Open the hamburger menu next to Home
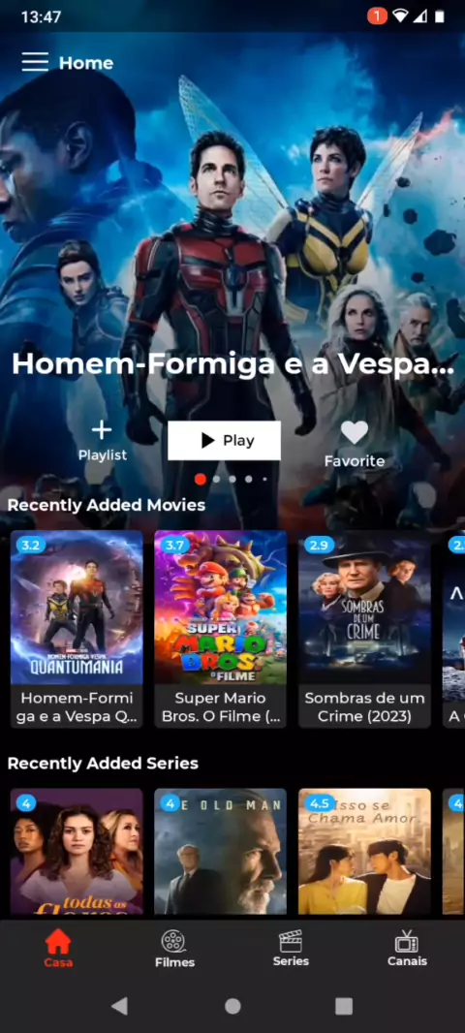The width and height of the screenshot is (465, 1033). (35, 62)
